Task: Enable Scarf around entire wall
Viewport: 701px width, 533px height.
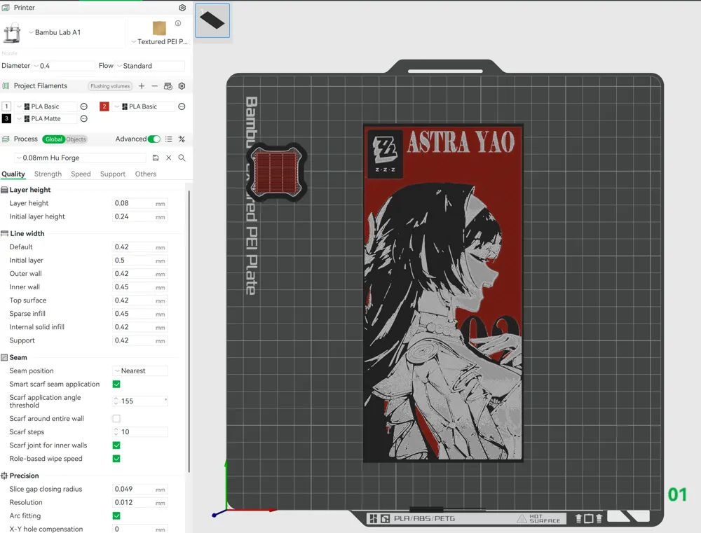Action: tap(116, 419)
